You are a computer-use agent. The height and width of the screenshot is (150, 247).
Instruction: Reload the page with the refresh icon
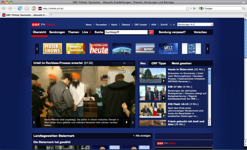tap(20, 8)
